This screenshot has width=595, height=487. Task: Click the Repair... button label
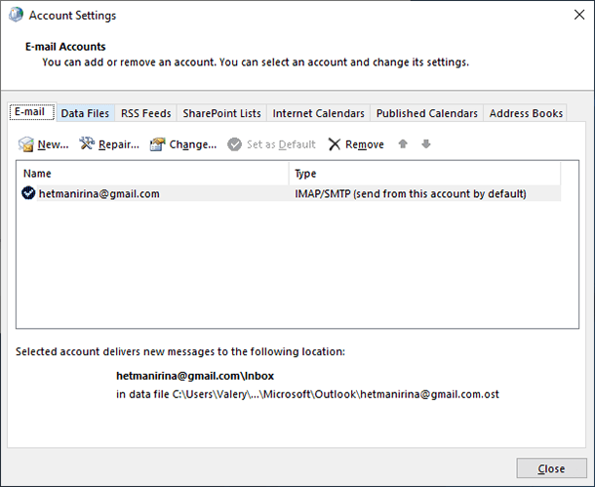(x=119, y=144)
